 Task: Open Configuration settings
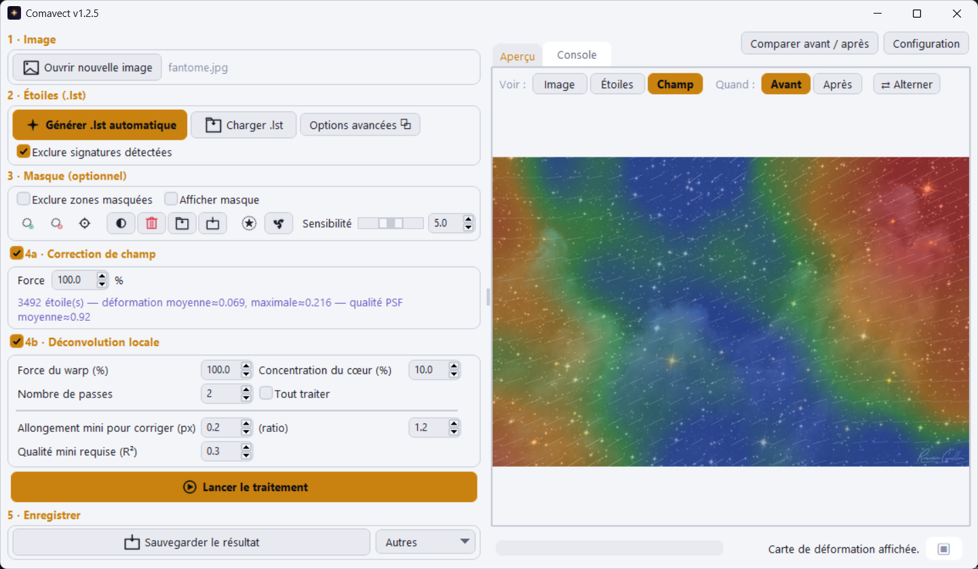tap(926, 43)
